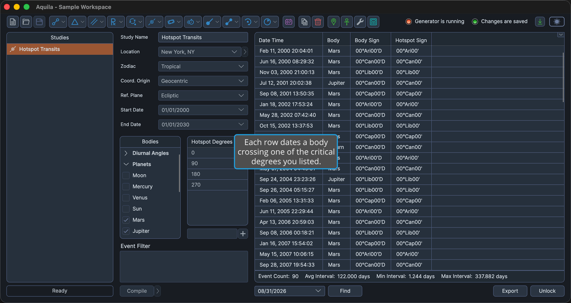The width and height of the screenshot is (571, 303).
Task: Tick the Sun checkbox
Action: [x=126, y=209]
